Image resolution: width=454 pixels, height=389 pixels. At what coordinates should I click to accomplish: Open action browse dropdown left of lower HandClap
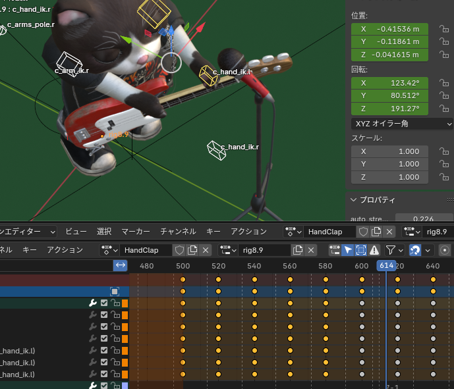(x=109, y=250)
